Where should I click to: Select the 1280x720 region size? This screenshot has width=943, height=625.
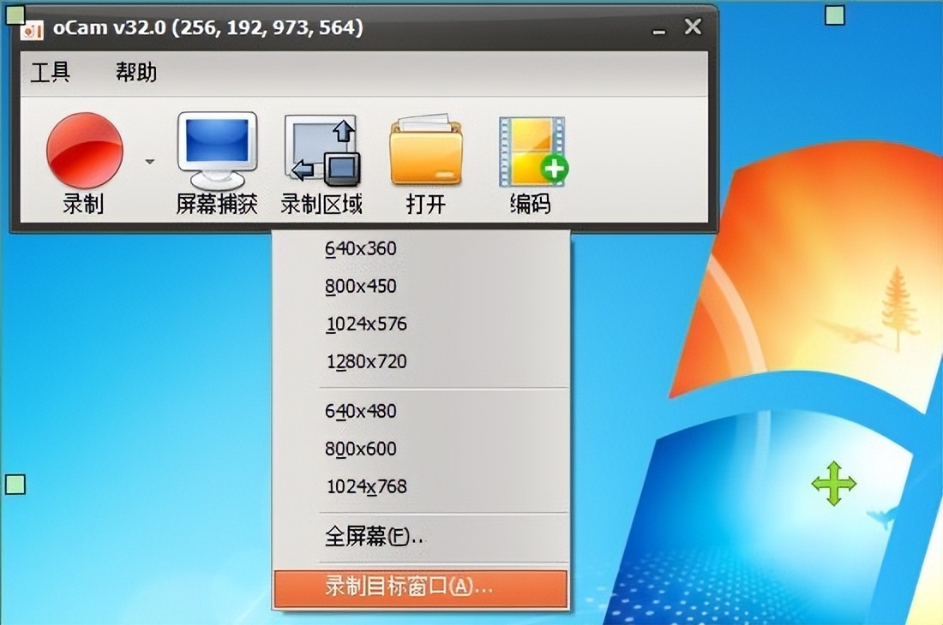coord(421,362)
